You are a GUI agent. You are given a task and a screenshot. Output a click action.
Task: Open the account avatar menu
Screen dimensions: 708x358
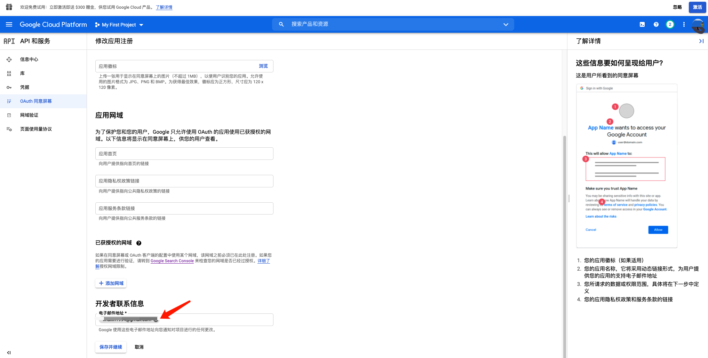click(698, 25)
